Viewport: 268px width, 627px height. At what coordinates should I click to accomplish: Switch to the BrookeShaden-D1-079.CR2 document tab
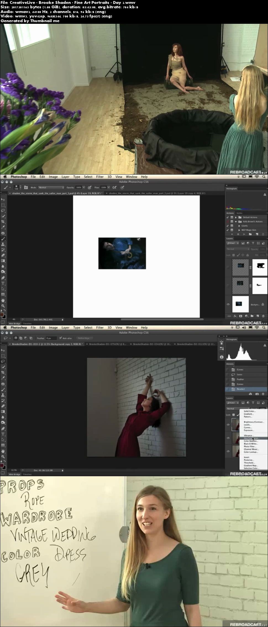click(x=108, y=344)
